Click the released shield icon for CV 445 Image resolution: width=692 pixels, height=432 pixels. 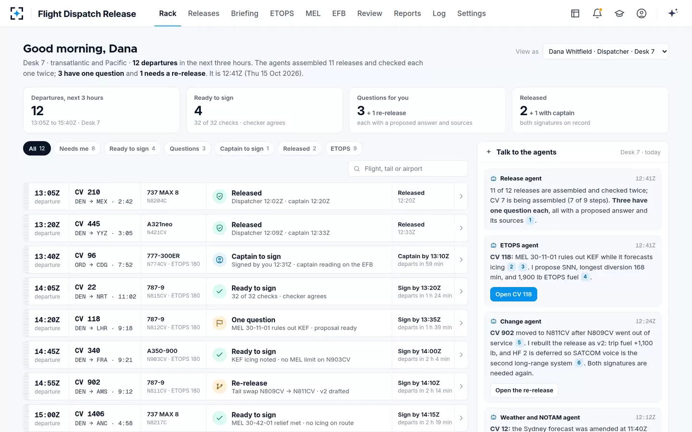click(x=220, y=228)
